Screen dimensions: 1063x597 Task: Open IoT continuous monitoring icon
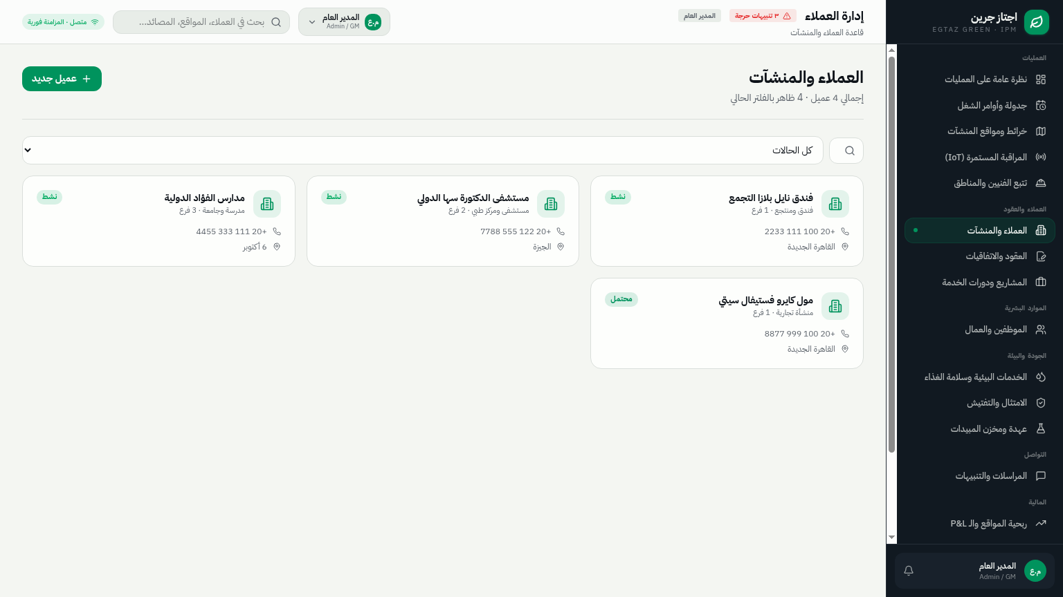(1040, 158)
